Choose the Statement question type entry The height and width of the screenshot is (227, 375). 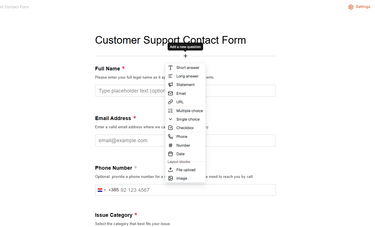186,85
